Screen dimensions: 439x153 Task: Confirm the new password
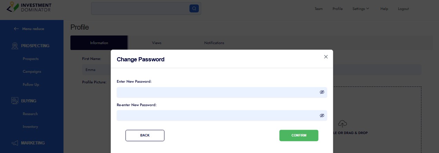(x=299, y=135)
